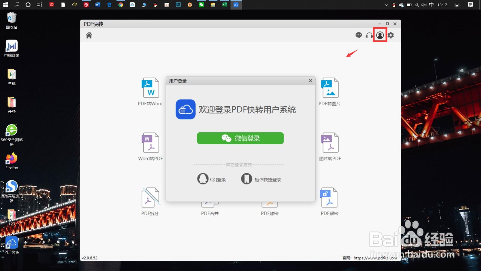Click the Home icon in the toolbar
The image size is (481, 271).
(x=88, y=35)
